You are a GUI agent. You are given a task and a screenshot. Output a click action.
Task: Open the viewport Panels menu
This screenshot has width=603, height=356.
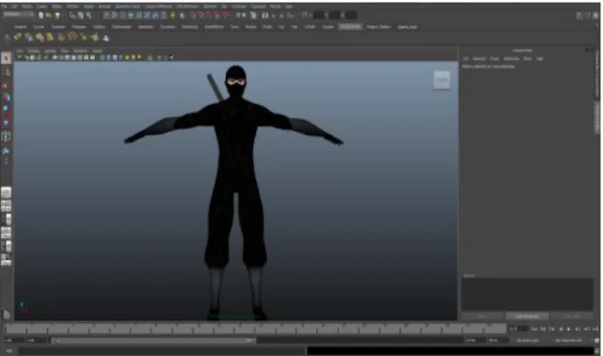[x=97, y=51]
